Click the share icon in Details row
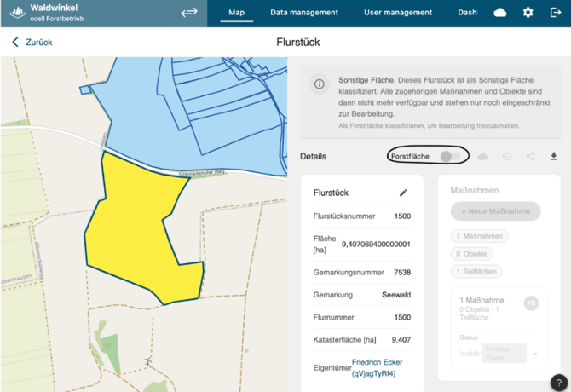Screen dimensions: 571x392 [x=530, y=157]
